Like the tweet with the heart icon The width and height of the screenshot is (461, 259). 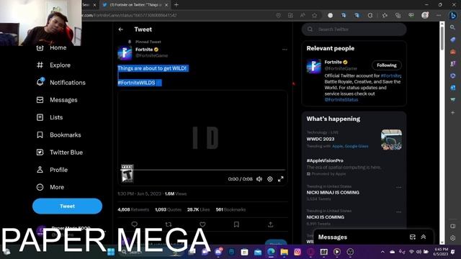pyautogui.click(x=202, y=224)
